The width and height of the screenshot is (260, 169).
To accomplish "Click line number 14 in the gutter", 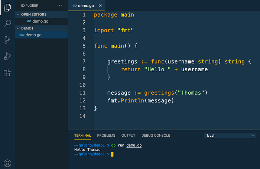I will (x=82, y=116).
